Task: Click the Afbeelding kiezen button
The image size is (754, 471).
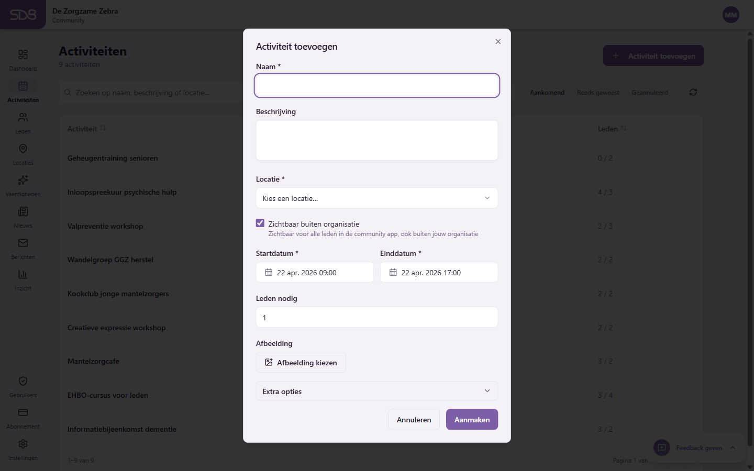Action: pos(301,363)
